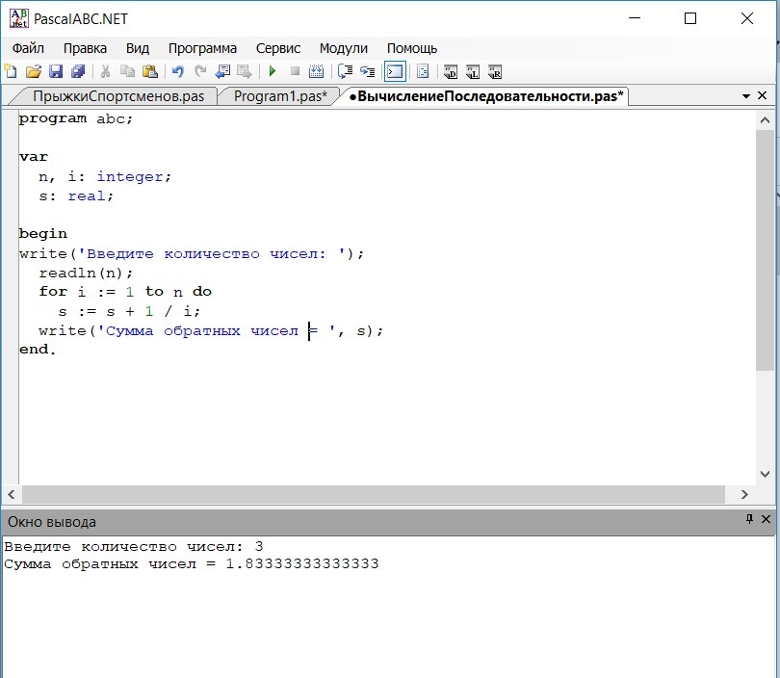Click the Save All icon

tap(77, 71)
